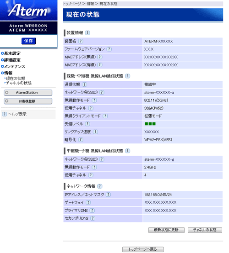Click IP address value 192.168.0.245/24
Image resolution: width=229 pixels, height=253 pixels.
158,195
